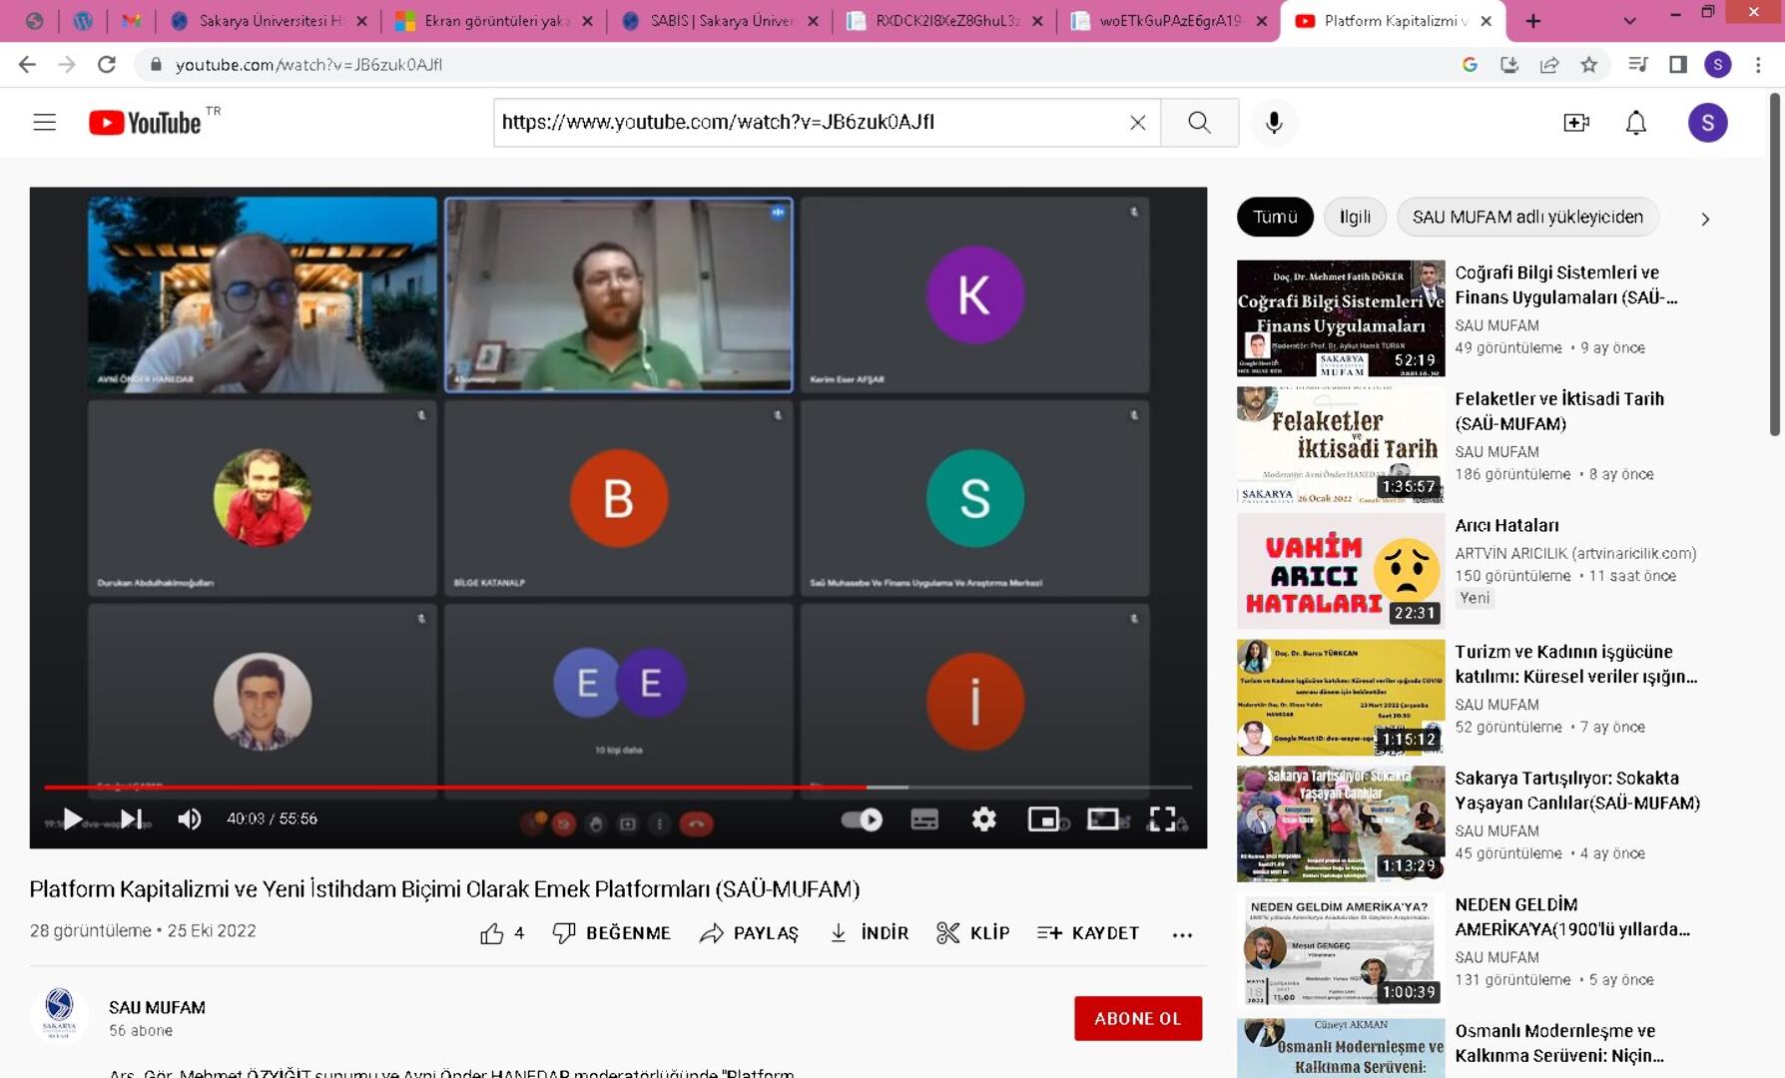1785x1078 pixels.
Task: Go to the YouTube home logo
Action: pos(145,123)
